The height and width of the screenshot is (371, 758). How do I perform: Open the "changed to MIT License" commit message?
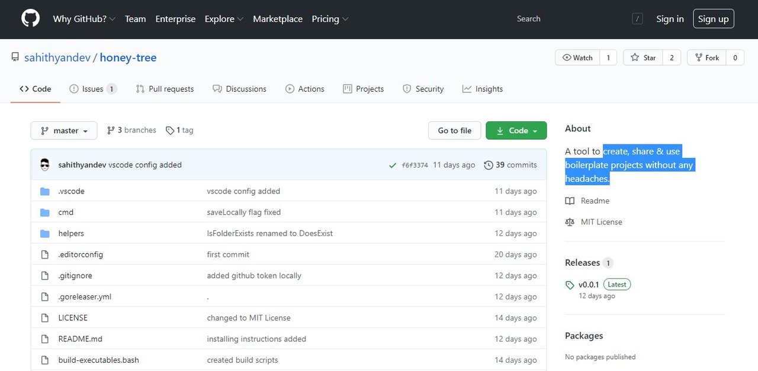coord(249,318)
